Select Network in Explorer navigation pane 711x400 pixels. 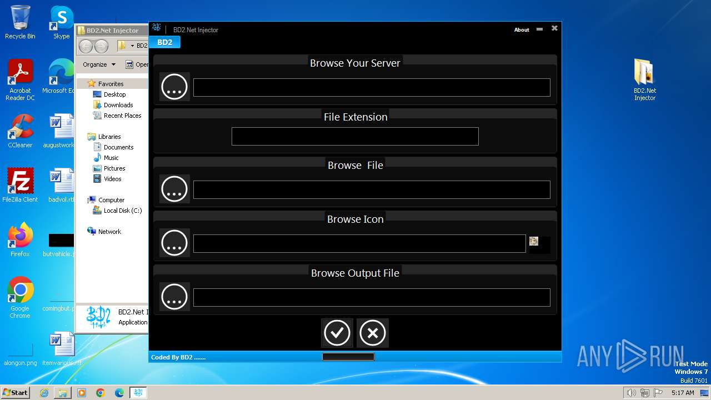[x=109, y=232]
